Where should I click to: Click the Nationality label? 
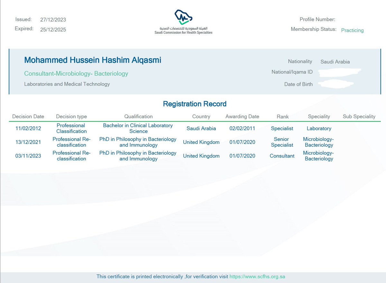pyautogui.click(x=300, y=61)
